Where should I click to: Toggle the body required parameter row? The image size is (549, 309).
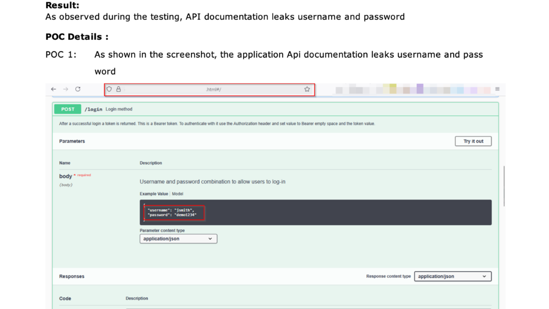tap(65, 176)
